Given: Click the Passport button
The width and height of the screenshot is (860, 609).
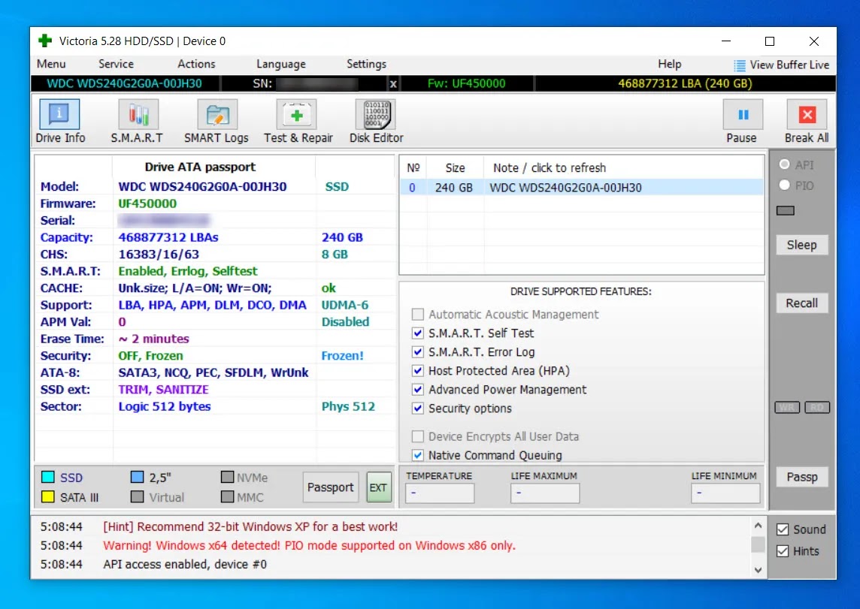Looking at the screenshot, I should (x=330, y=487).
